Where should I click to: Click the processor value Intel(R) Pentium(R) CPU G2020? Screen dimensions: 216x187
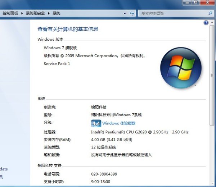(140, 132)
